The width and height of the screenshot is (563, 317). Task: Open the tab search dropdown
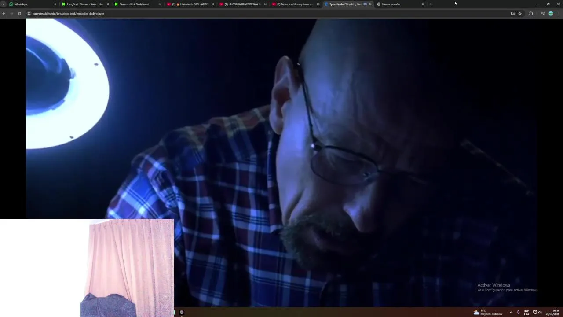pyautogui.click(x=3, y=4)
